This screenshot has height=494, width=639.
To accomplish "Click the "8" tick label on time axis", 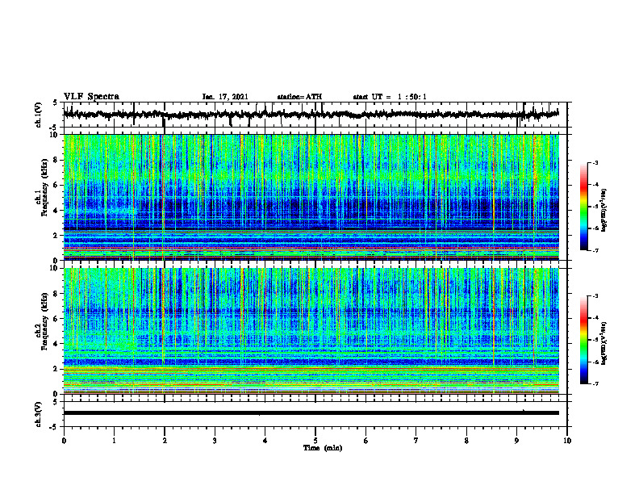I will 466,441.
